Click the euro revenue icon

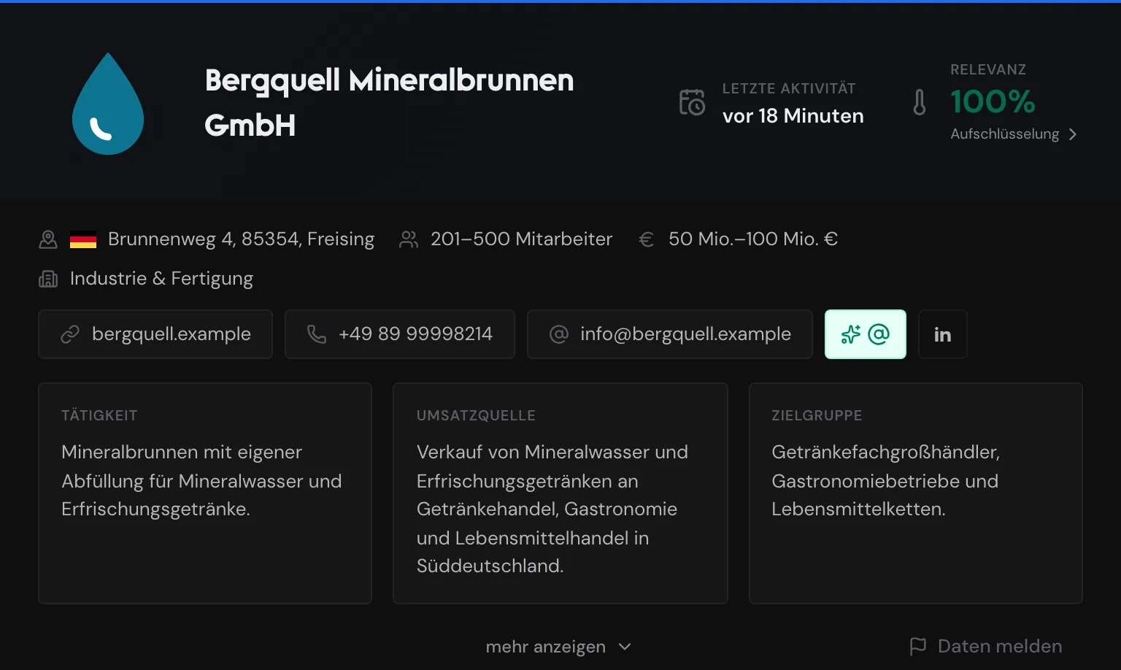[x=646, y=239]
